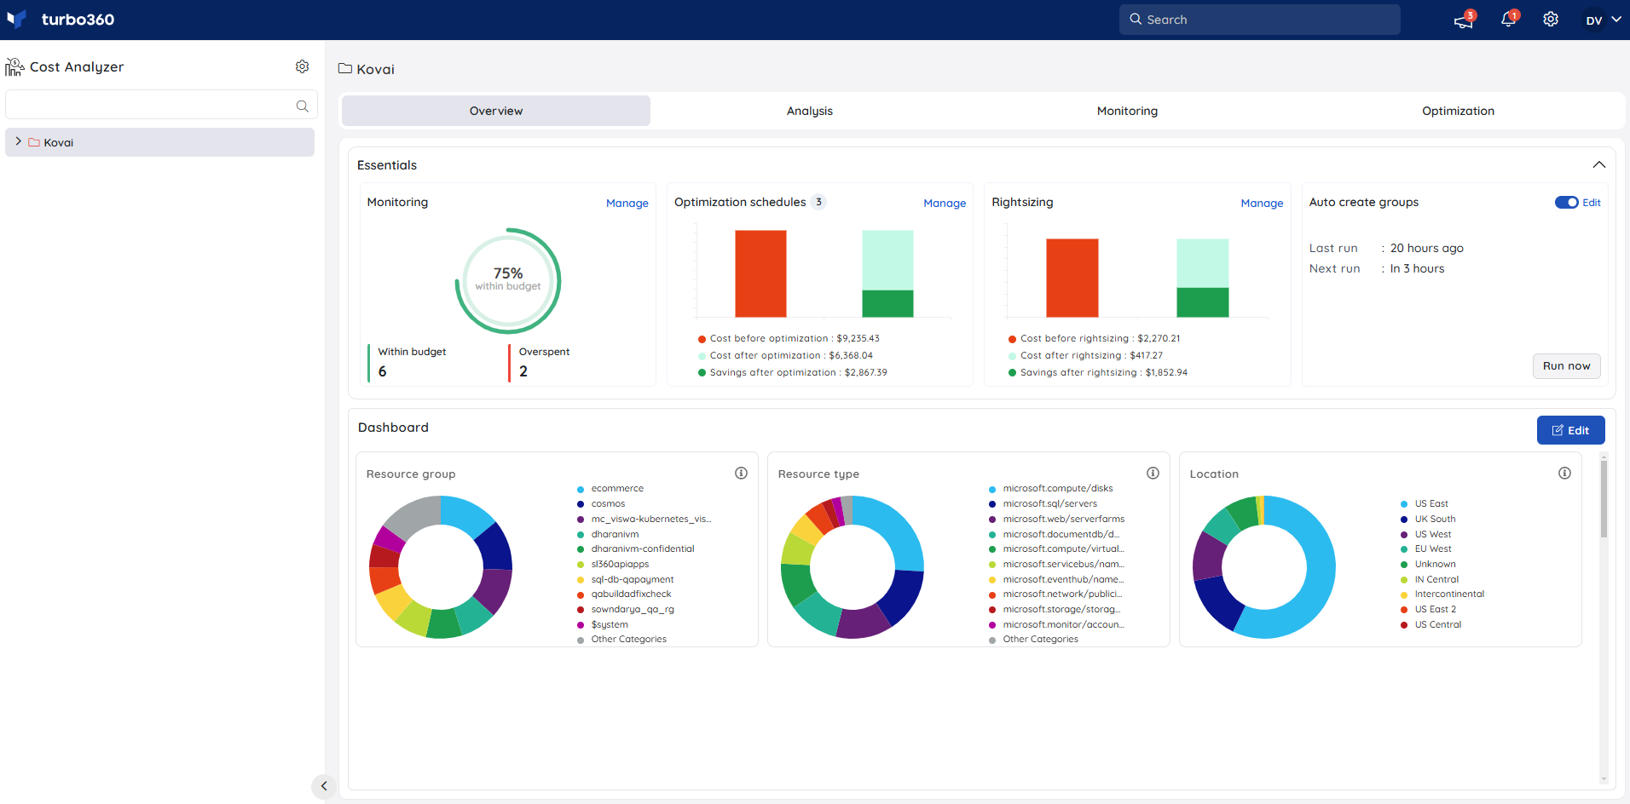Click the Within budget count 6
1630x804 pixels.
coord(382,371)
